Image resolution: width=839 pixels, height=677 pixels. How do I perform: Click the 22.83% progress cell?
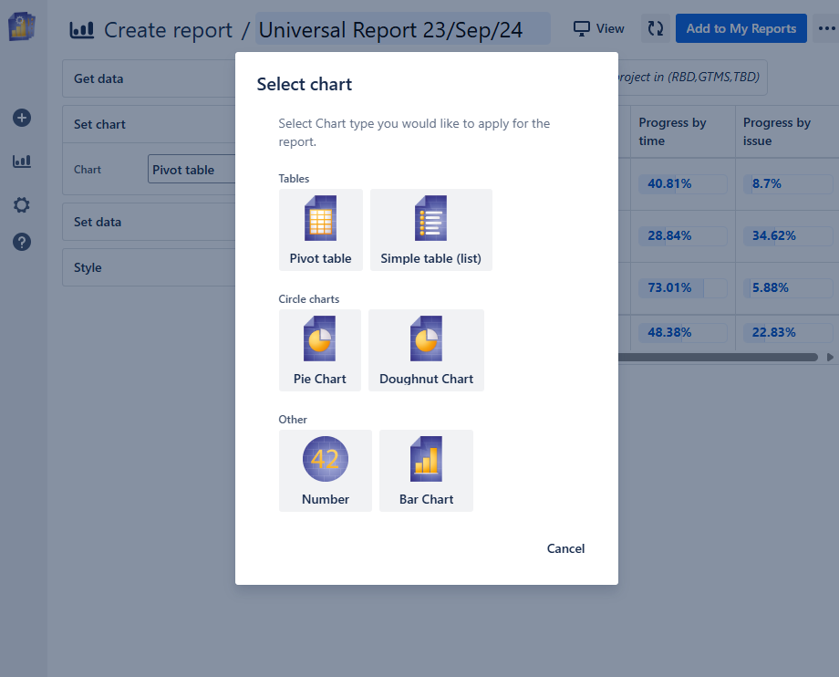[788, 333]
